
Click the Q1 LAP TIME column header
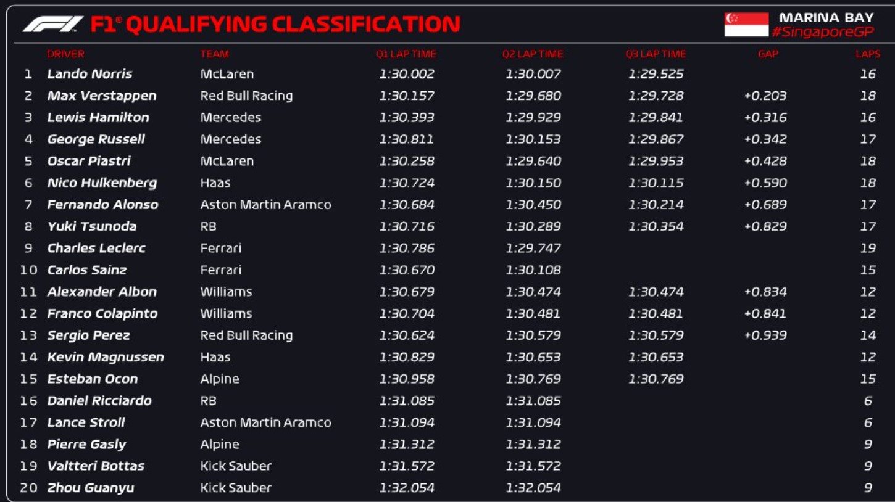[x=406, y=54]
